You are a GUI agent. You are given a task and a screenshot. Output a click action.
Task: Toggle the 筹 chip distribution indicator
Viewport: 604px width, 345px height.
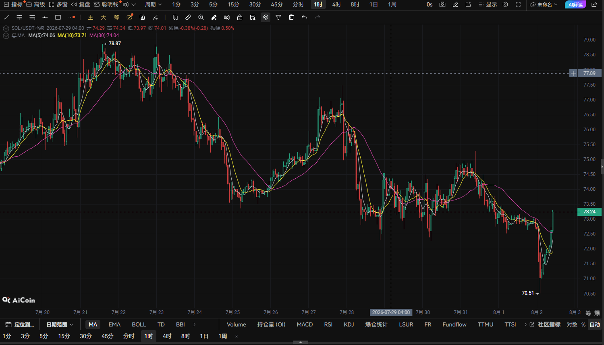pos(116,17)
